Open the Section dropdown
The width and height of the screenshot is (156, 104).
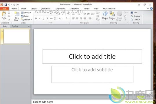pyautogui.click(x=26, y=20)
